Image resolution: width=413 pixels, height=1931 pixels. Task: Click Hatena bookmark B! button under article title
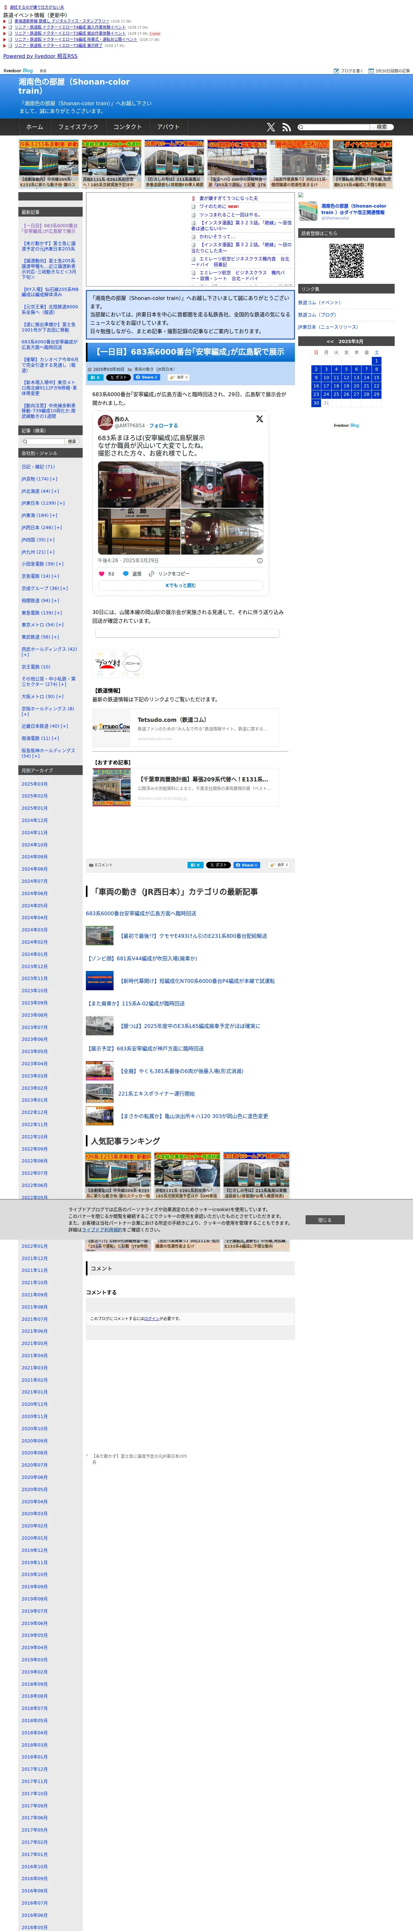point(95,378)
